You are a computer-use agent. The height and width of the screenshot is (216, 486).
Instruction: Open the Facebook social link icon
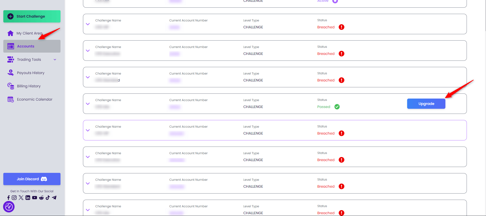8,198
